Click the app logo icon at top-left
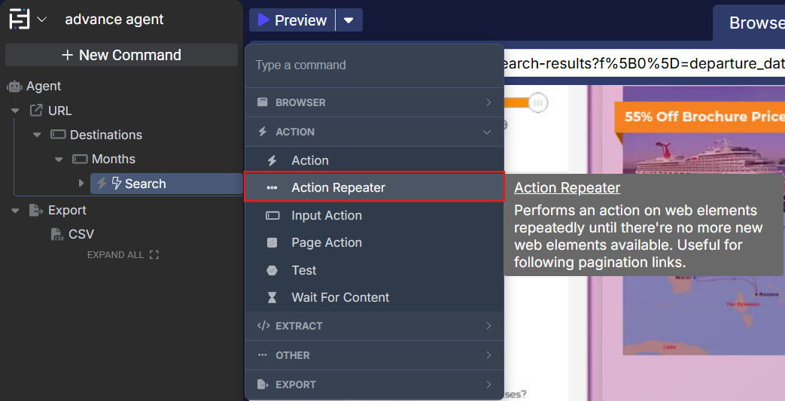Image resolution: width=785 pixels, height=401 pixels. click(19, 19)
